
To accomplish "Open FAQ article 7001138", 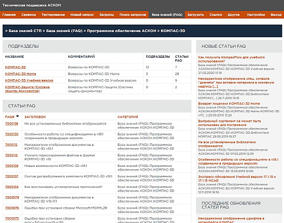I will pos(12,124).
